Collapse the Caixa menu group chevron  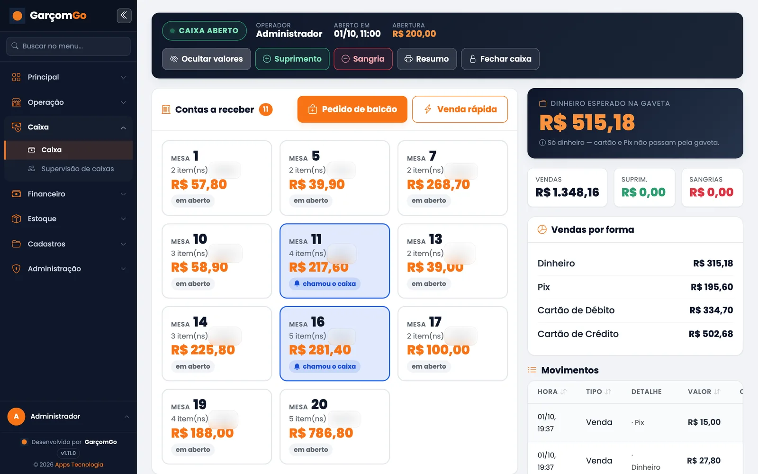tap(123, 127)
